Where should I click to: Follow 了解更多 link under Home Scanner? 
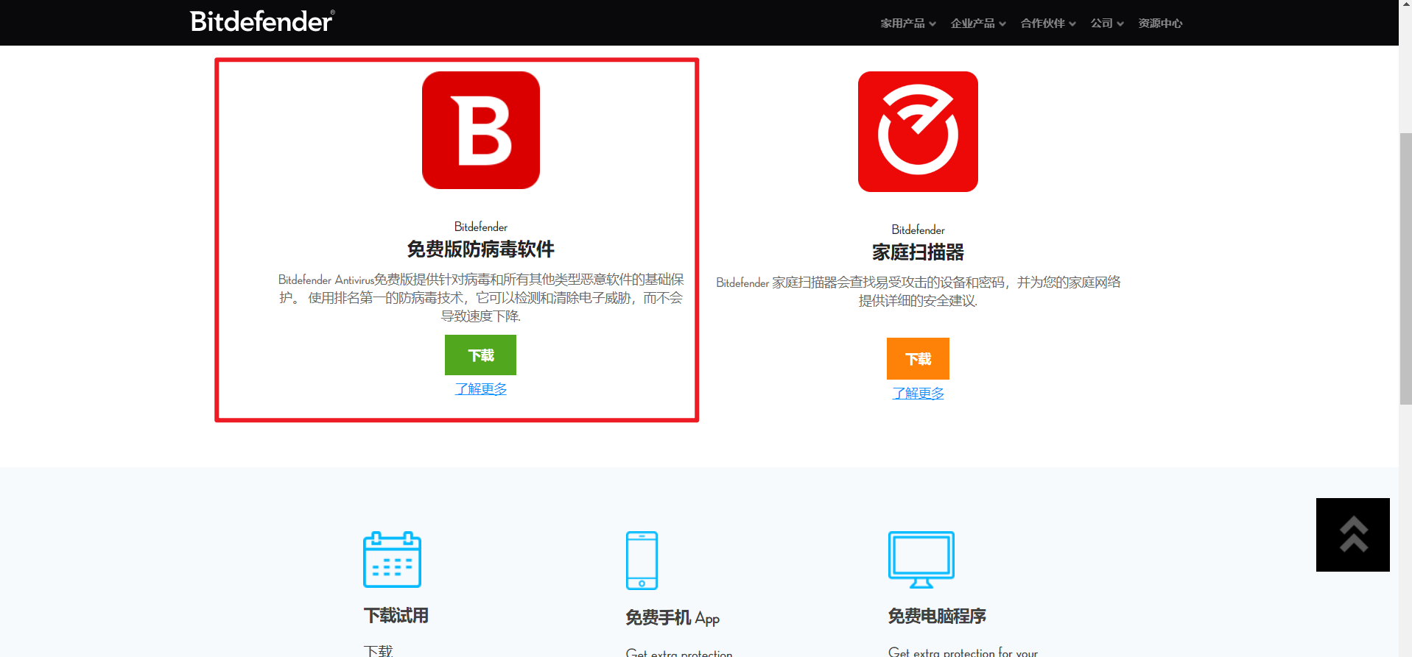pos(918,393)
